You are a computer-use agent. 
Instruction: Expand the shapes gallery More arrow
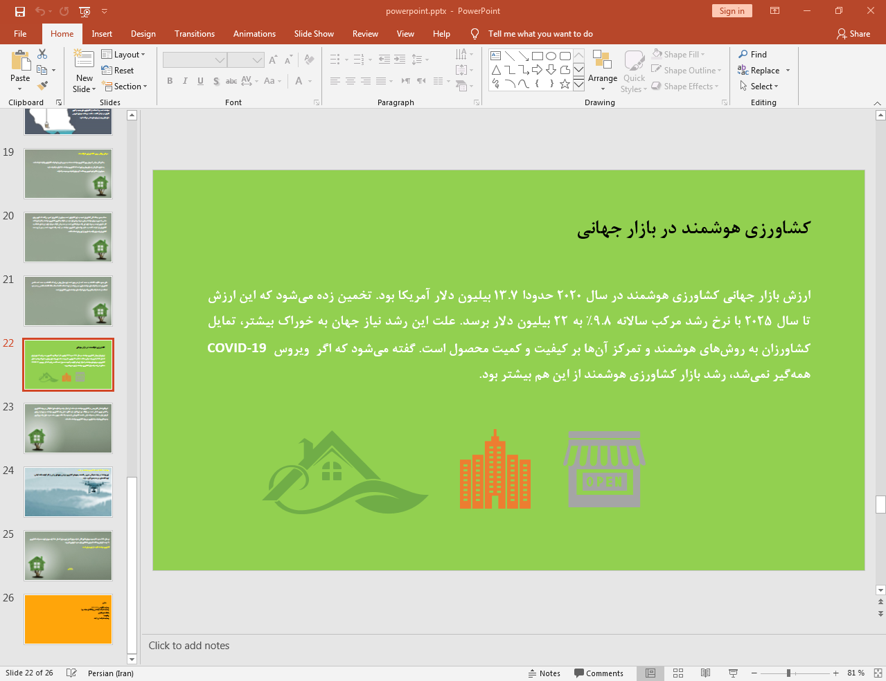578,84
